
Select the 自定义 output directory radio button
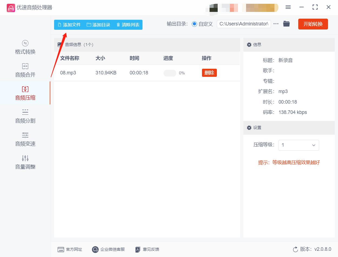194,24
